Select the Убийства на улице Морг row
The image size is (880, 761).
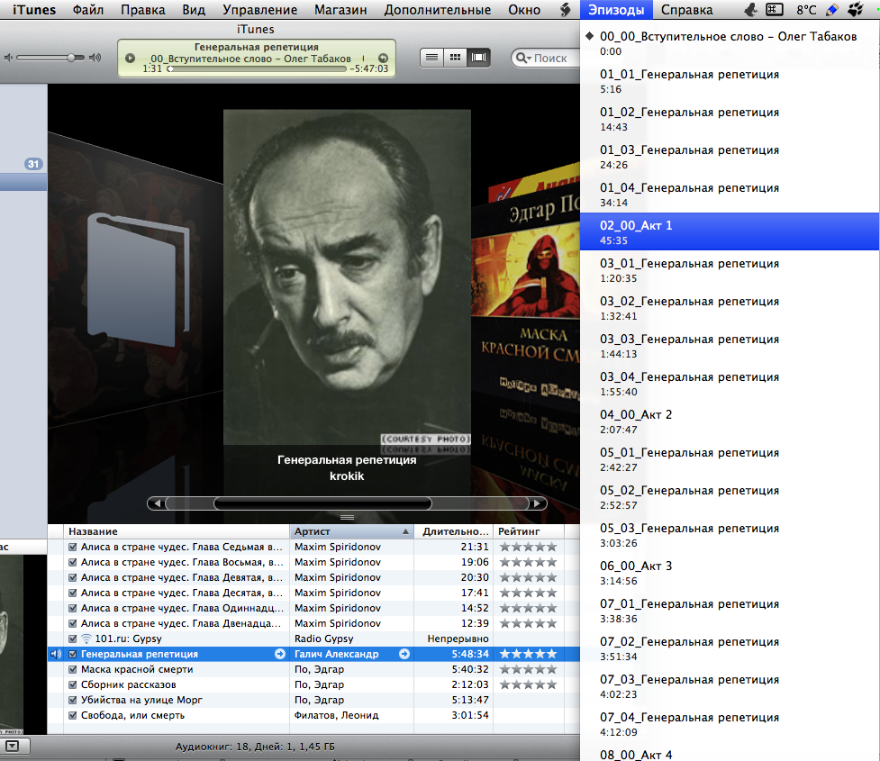[313, 700]
